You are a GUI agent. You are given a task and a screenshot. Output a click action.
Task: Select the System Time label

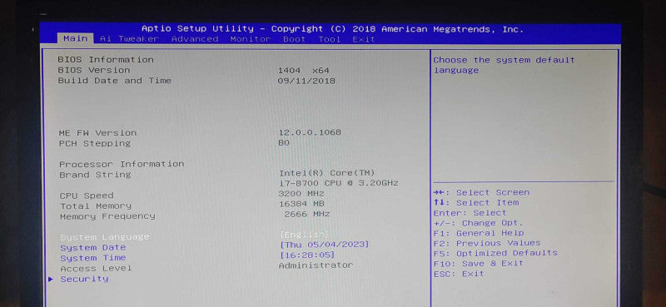(x=93, y=258)
